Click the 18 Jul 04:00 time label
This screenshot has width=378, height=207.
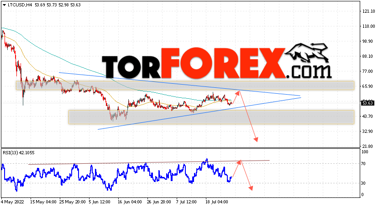click(x=217, y=202)
